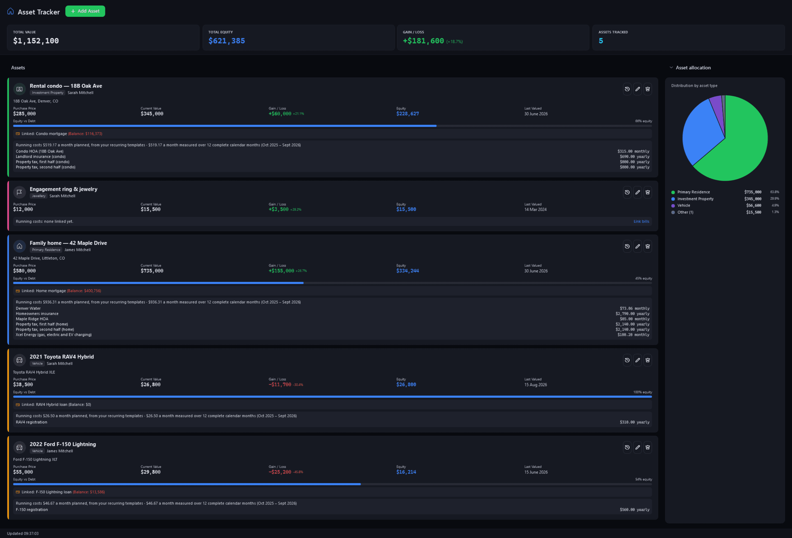Click the Rental condo equity vs debt bar

pyautogui.click(x=332, y=126)
